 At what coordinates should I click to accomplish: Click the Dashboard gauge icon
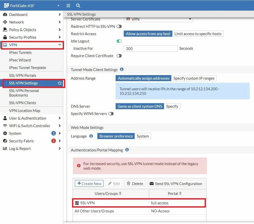click(x=5, y=15)
